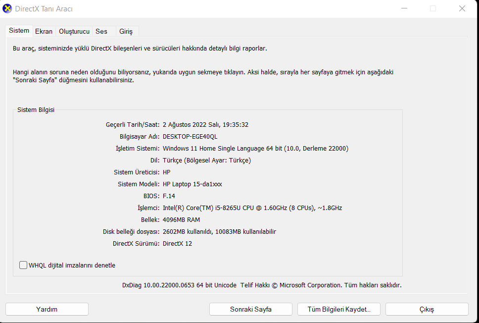This screenshot has width=479, height=323.
Task: Click the intro sentence starting Bu araç
Action: point(140,49)
